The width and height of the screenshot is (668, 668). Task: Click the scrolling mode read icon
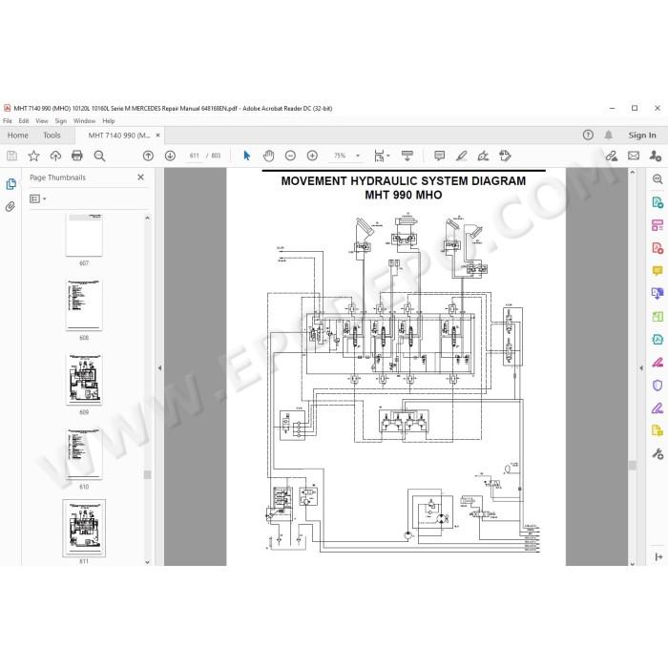tap(407, 156)
